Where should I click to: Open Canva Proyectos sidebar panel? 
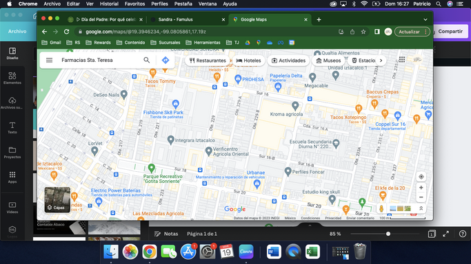(12, 153)
